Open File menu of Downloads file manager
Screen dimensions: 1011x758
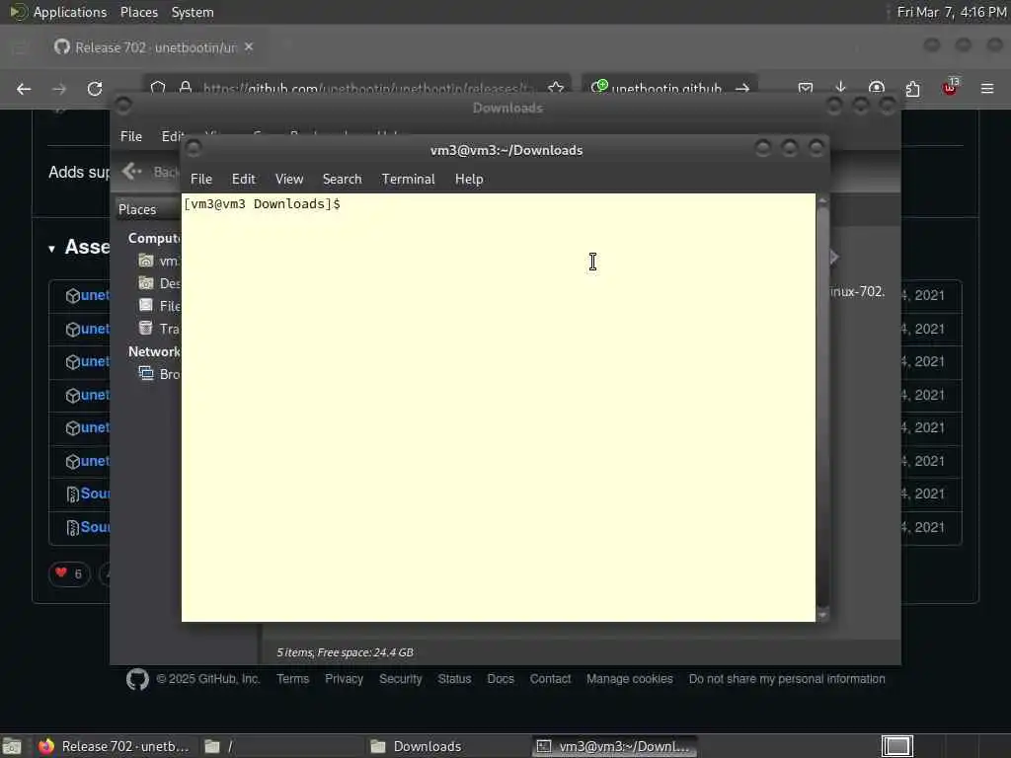[131, 136]
